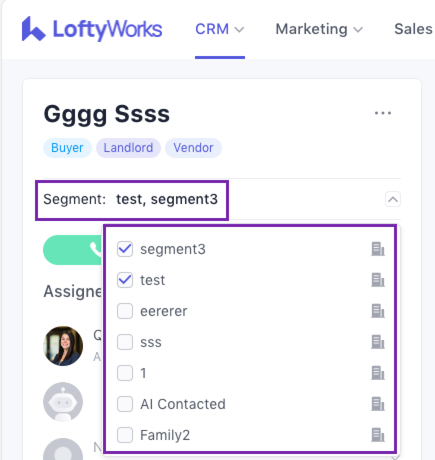Click the green phone call button
435x460 pixels.
tap(75, 249)
